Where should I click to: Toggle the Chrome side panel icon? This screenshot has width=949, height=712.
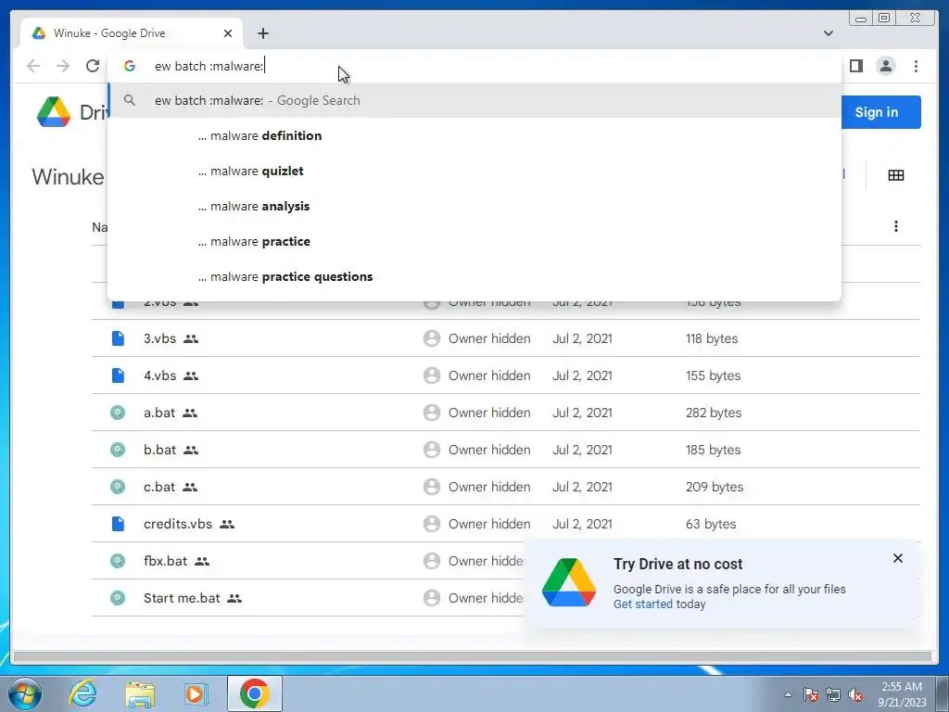855,66
